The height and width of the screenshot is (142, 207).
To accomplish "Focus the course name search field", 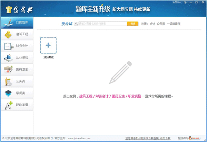I will click(x=103, y=24).
